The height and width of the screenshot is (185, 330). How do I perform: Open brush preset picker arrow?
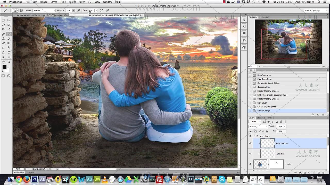17,11
